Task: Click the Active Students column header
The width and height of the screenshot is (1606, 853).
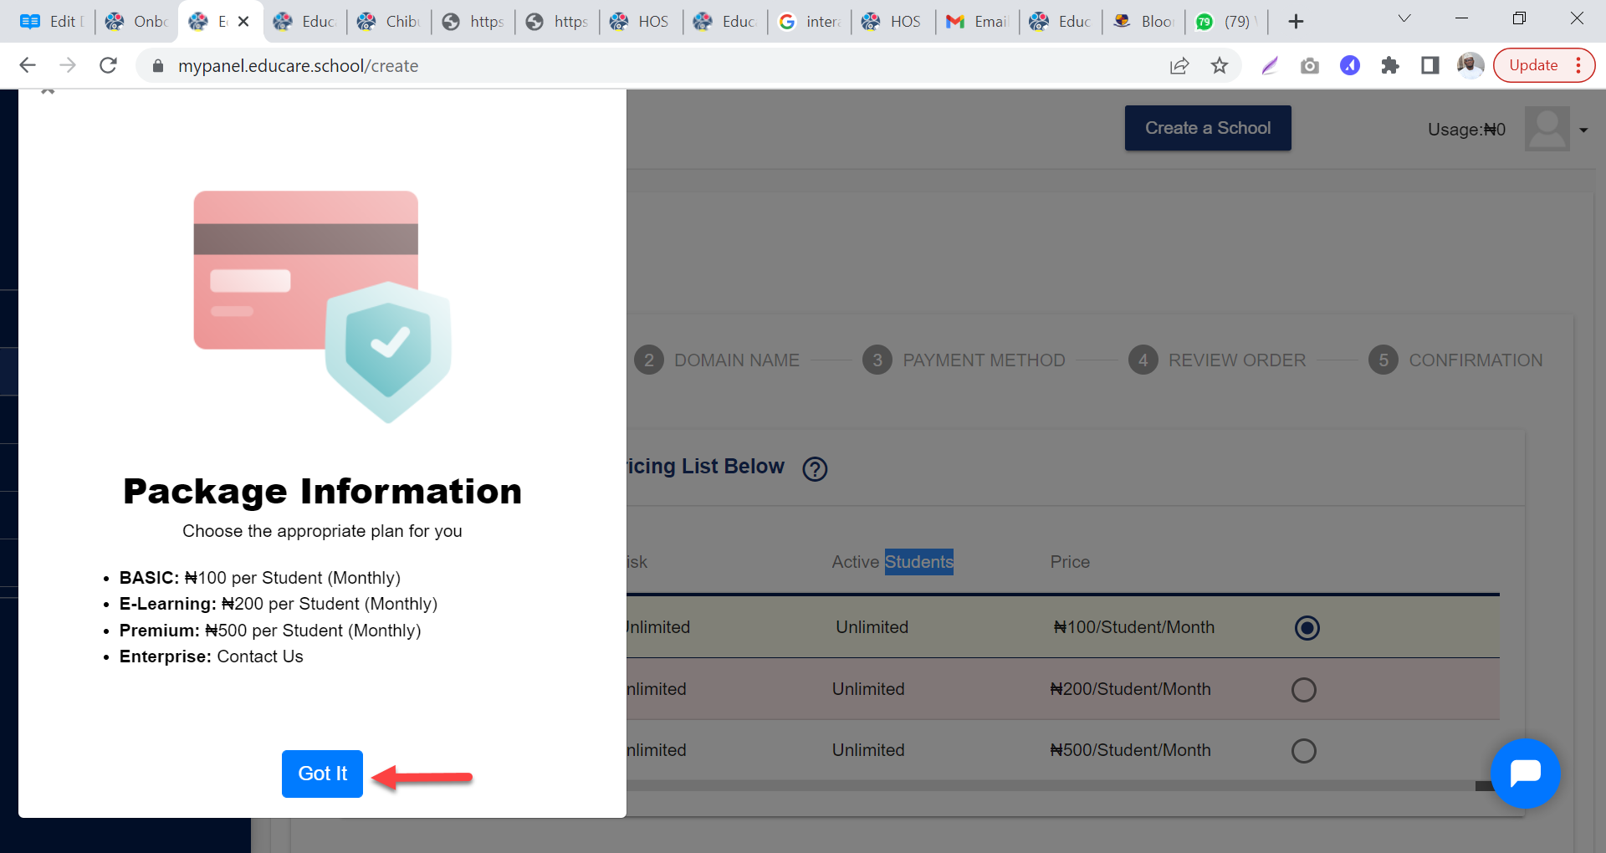Action: [x=893, y=562]
